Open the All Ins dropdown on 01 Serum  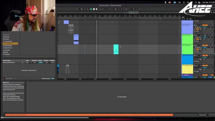point(198,25)
